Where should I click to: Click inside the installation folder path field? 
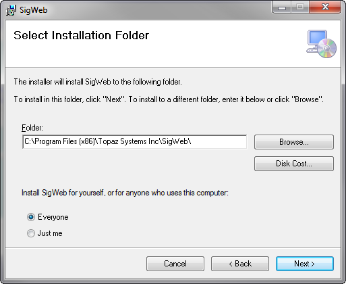pos(134,142)
